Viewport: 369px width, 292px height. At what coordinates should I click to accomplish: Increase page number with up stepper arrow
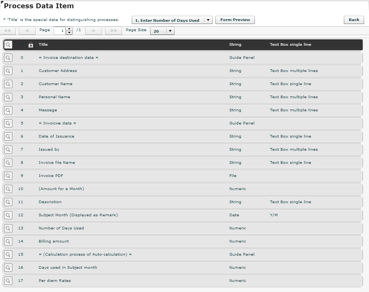tap(69, 29)
